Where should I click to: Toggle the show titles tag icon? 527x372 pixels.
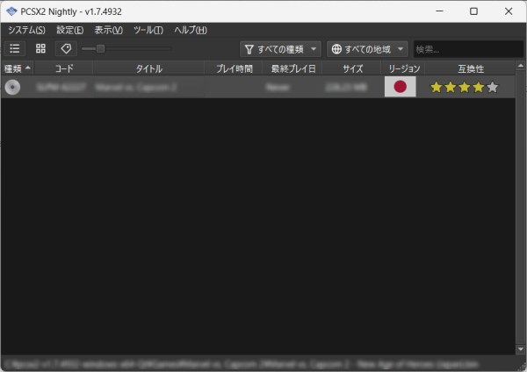coord(66,48)
